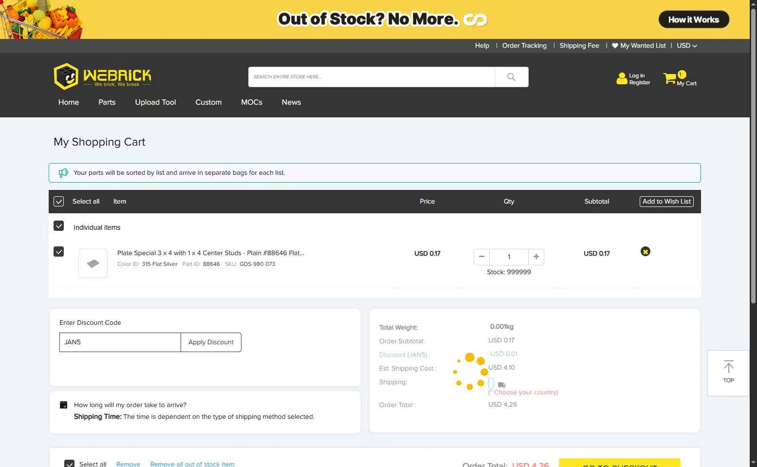Click the shipping truck icon

(x=501, y=385)
